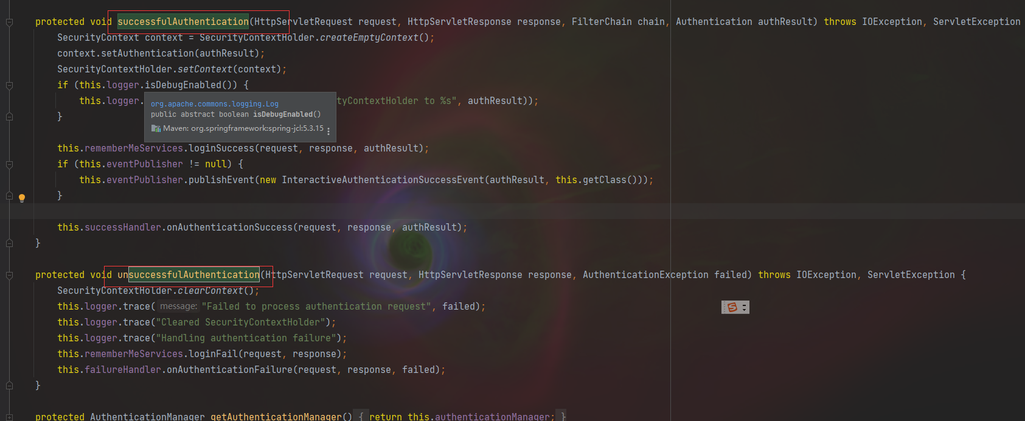Screen dimensions: 1025x421
Task: Click onAuthenticationSuccess method call
Action: coord(229,228)
